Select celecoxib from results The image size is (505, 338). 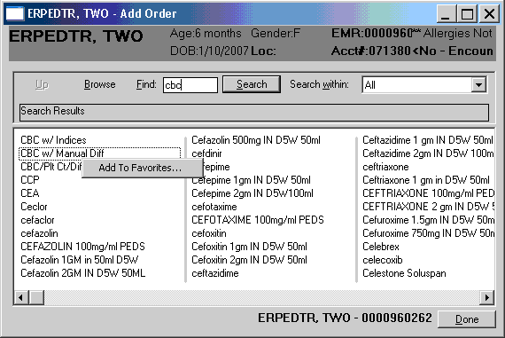(383, 260)
